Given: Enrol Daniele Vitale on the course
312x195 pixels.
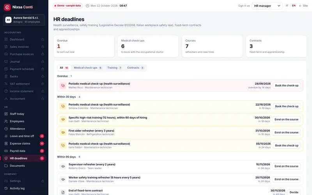Looking at the screenshot, I should click(x=286, y=179).
